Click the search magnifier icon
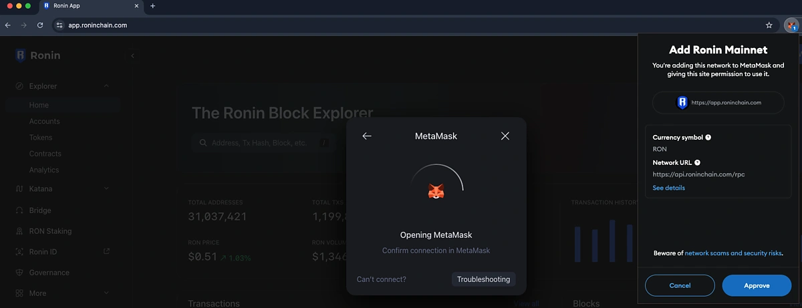This screenshot has height=308, width=802. coord(203,143)
